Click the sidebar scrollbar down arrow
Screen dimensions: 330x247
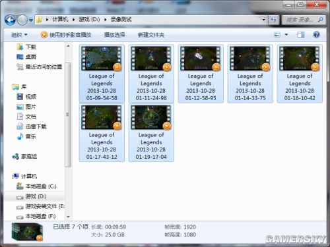tap(68, 217)
